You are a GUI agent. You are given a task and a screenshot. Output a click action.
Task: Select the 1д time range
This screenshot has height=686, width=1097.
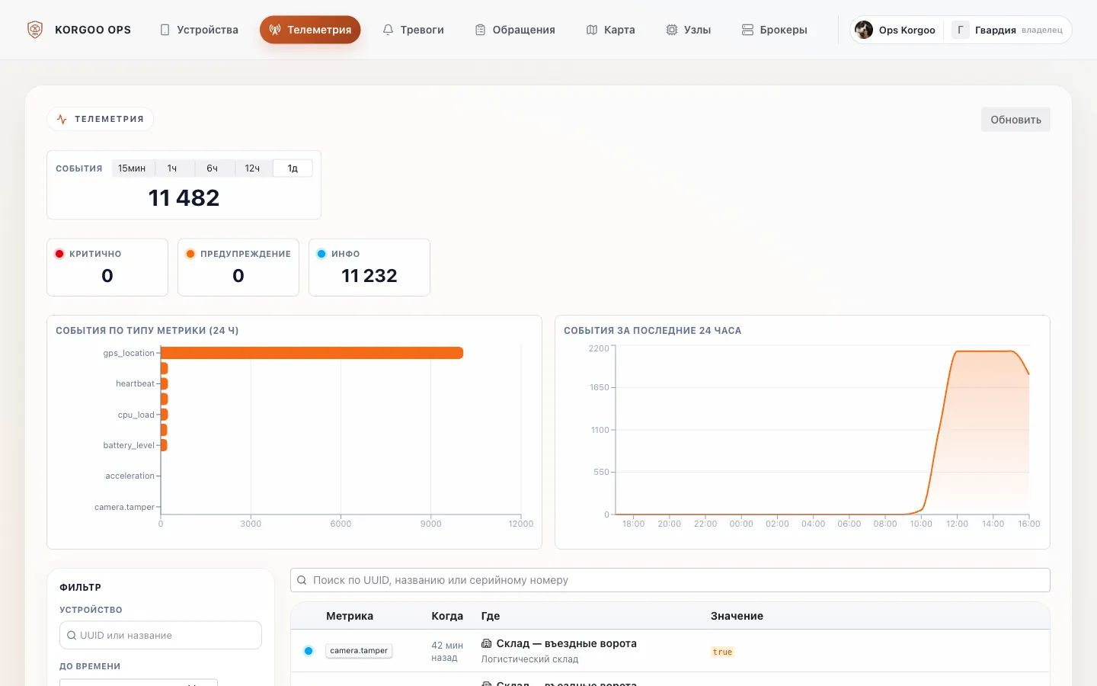click(x=293, y=168)
